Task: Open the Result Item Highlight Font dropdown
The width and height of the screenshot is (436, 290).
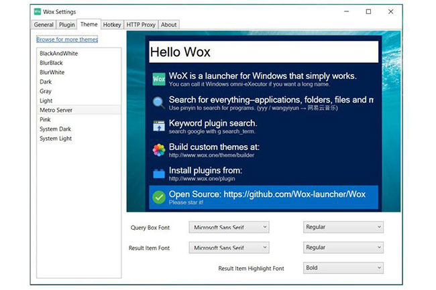Action: click(343, 268)
